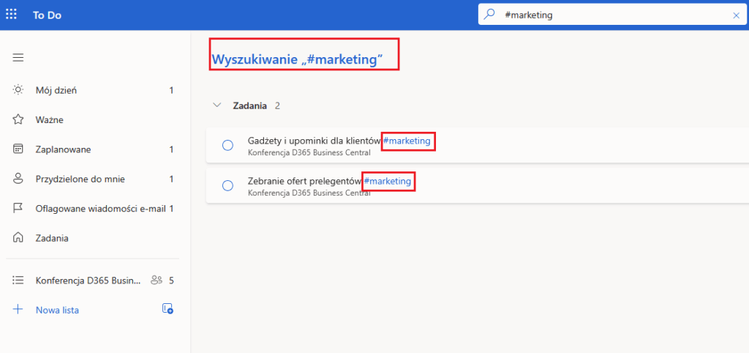Click the person icon for Przydzielone do mnie
Image resolution: width=749 pixels, height=353 pixels.
18,179
